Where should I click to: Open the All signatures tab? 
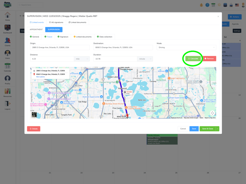pyautogui.click(x=56, y=22)
